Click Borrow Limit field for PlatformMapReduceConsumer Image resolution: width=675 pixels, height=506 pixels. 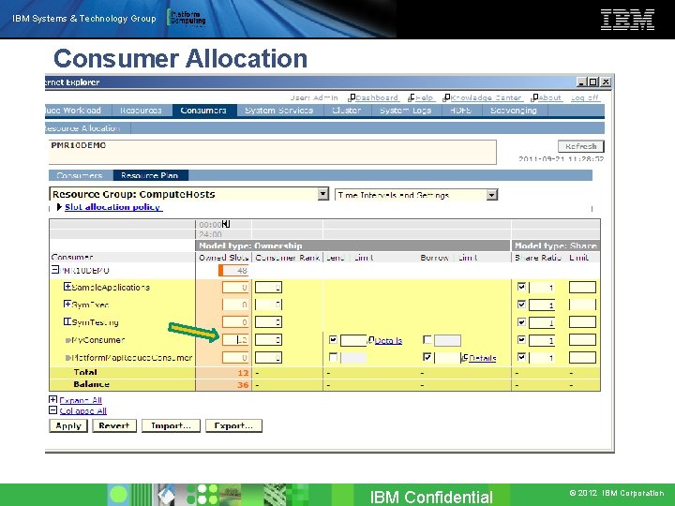(448, 358)
